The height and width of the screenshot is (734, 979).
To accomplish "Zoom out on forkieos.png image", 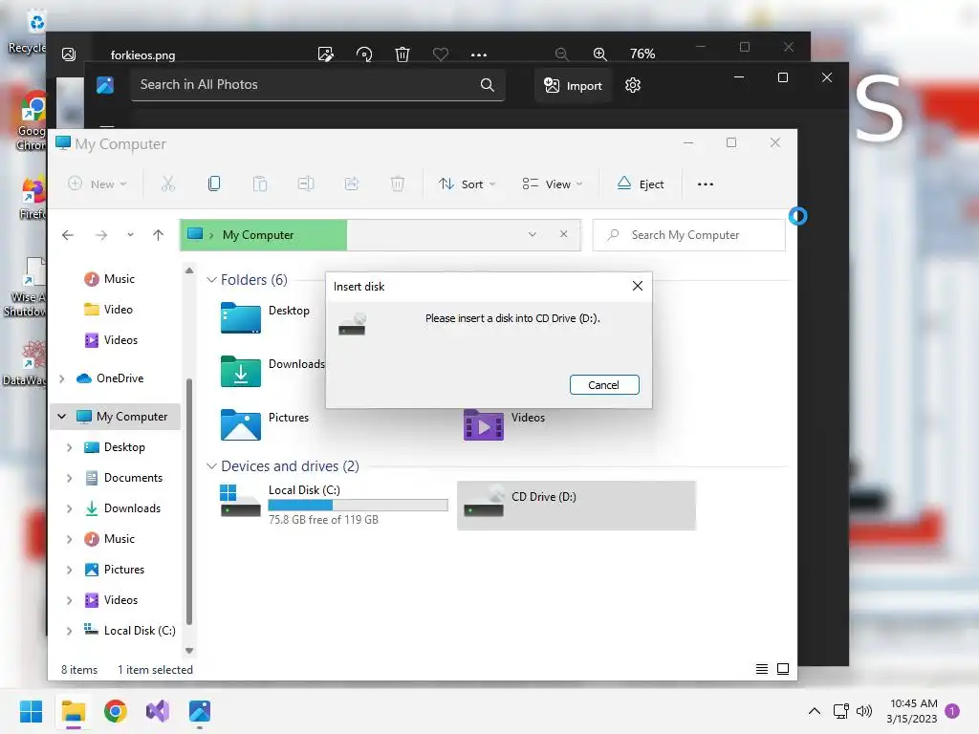I will pyautogui.click(x=561, y=54).
